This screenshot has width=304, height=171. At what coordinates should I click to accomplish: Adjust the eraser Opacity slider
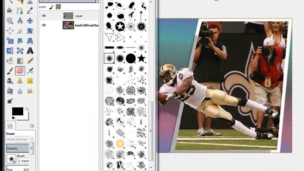pos(18,148)
